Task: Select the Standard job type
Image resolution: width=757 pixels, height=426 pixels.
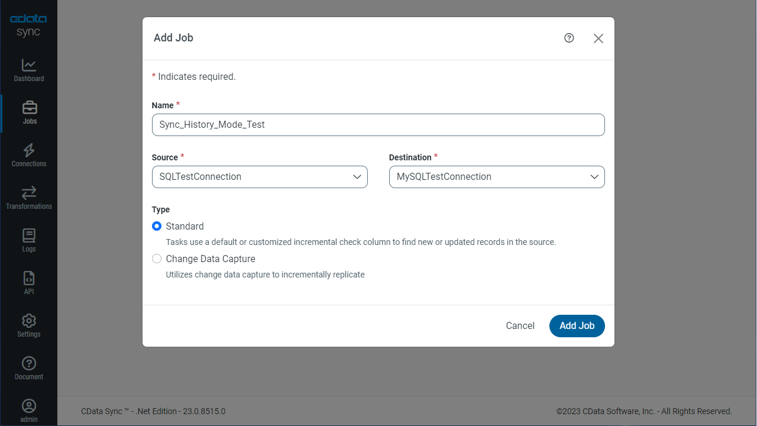Action: (157, 226)
